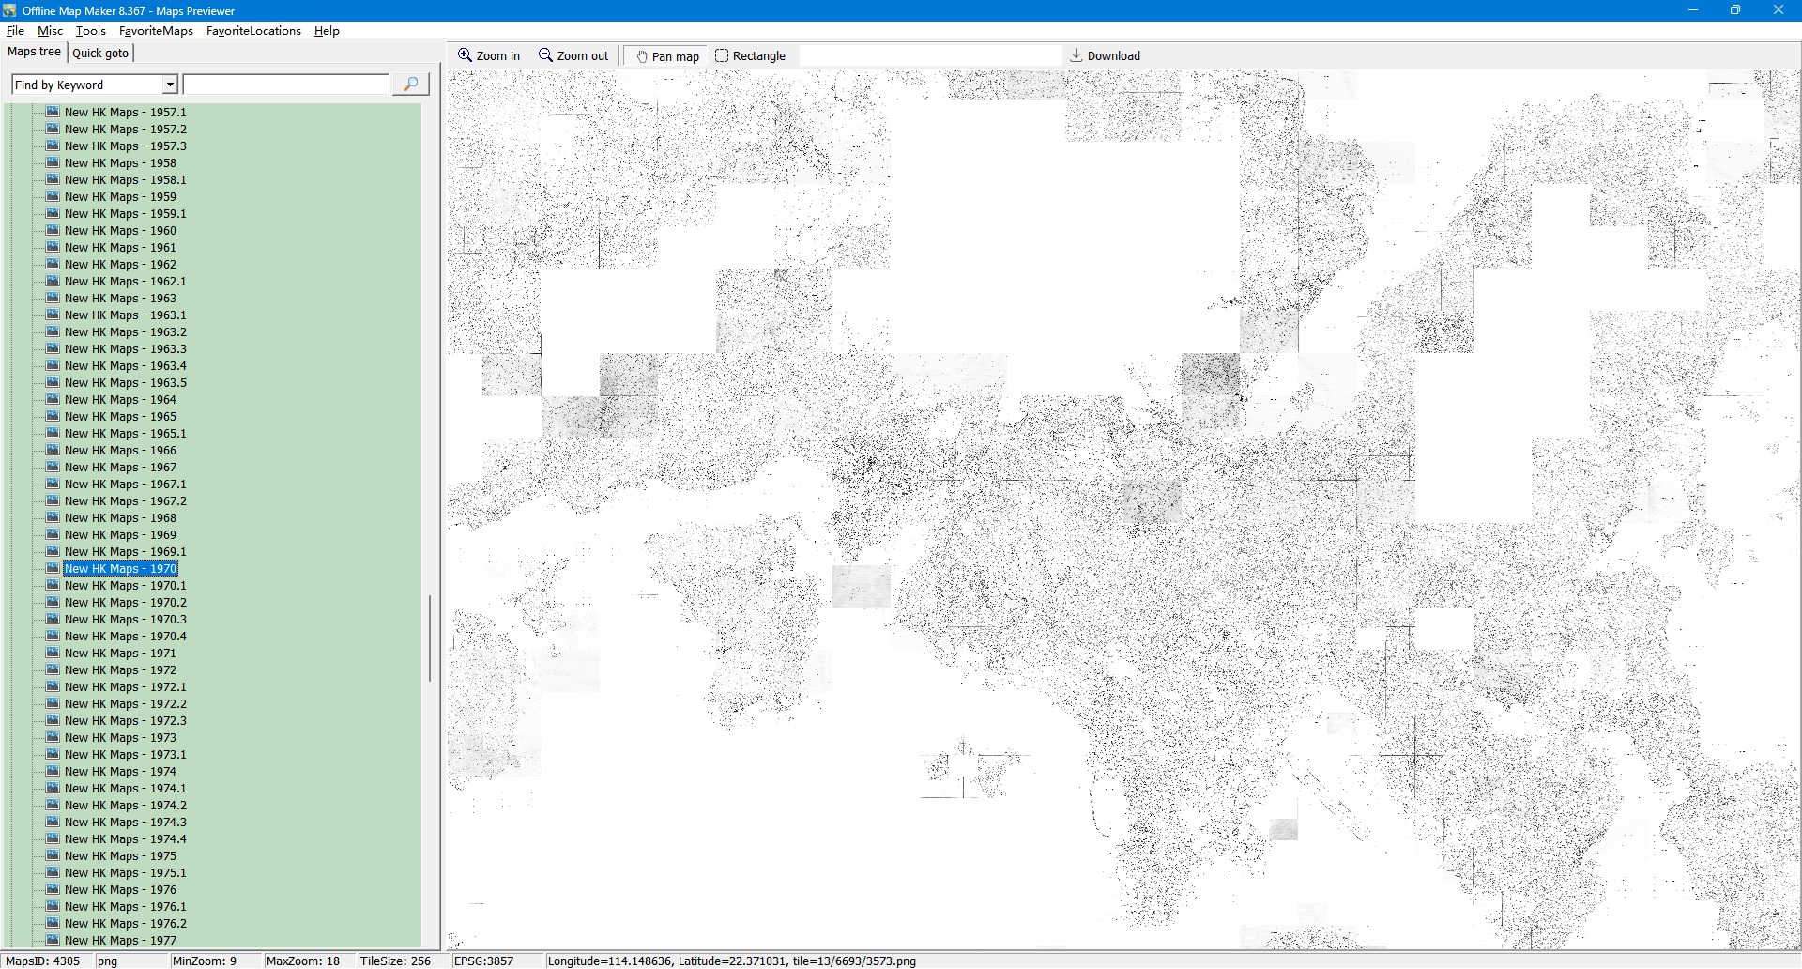
Task: Select the Pan map hand tool
Action: point(642,56)
